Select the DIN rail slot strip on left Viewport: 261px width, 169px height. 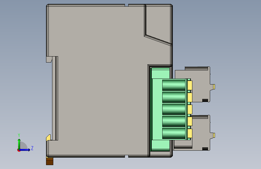tap(55, 98)
